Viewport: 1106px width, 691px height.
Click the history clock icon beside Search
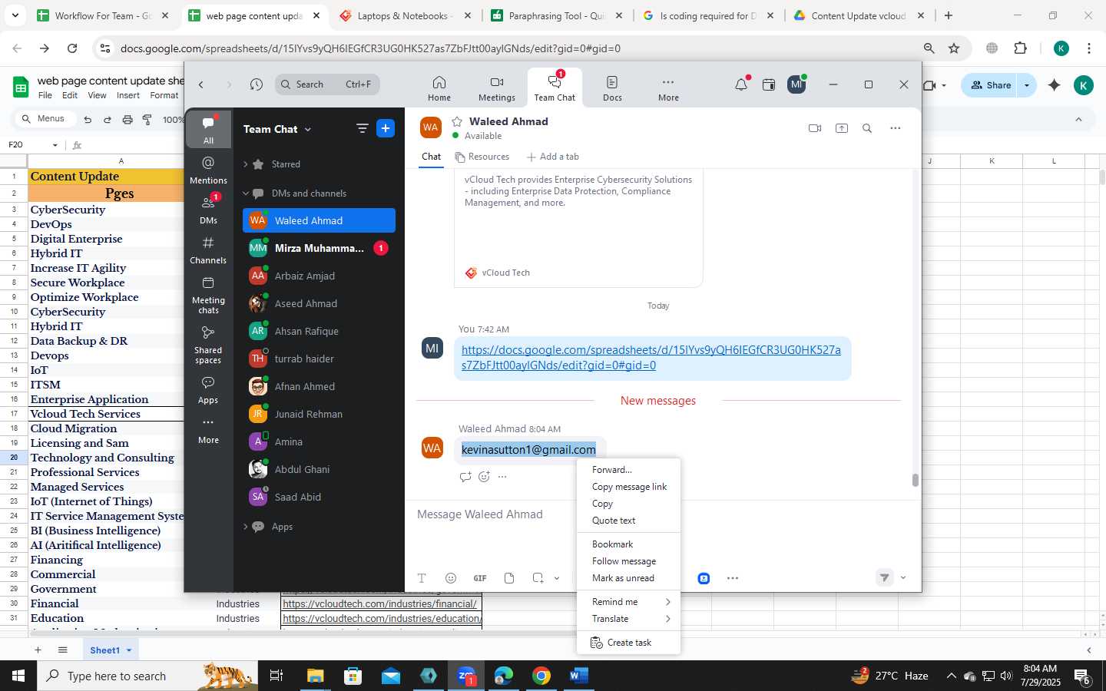click(x=257, y=84)
